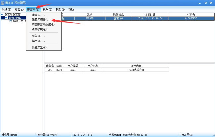Click 当前账套 info in status bar
This screenshot has width=215, height=137.
(128, 135)
